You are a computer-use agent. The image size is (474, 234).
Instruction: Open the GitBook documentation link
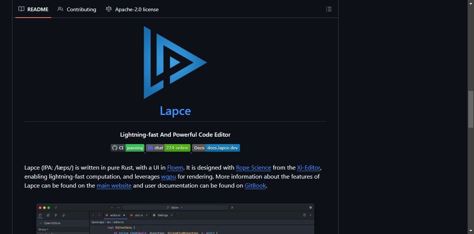(x=255, y=185)
